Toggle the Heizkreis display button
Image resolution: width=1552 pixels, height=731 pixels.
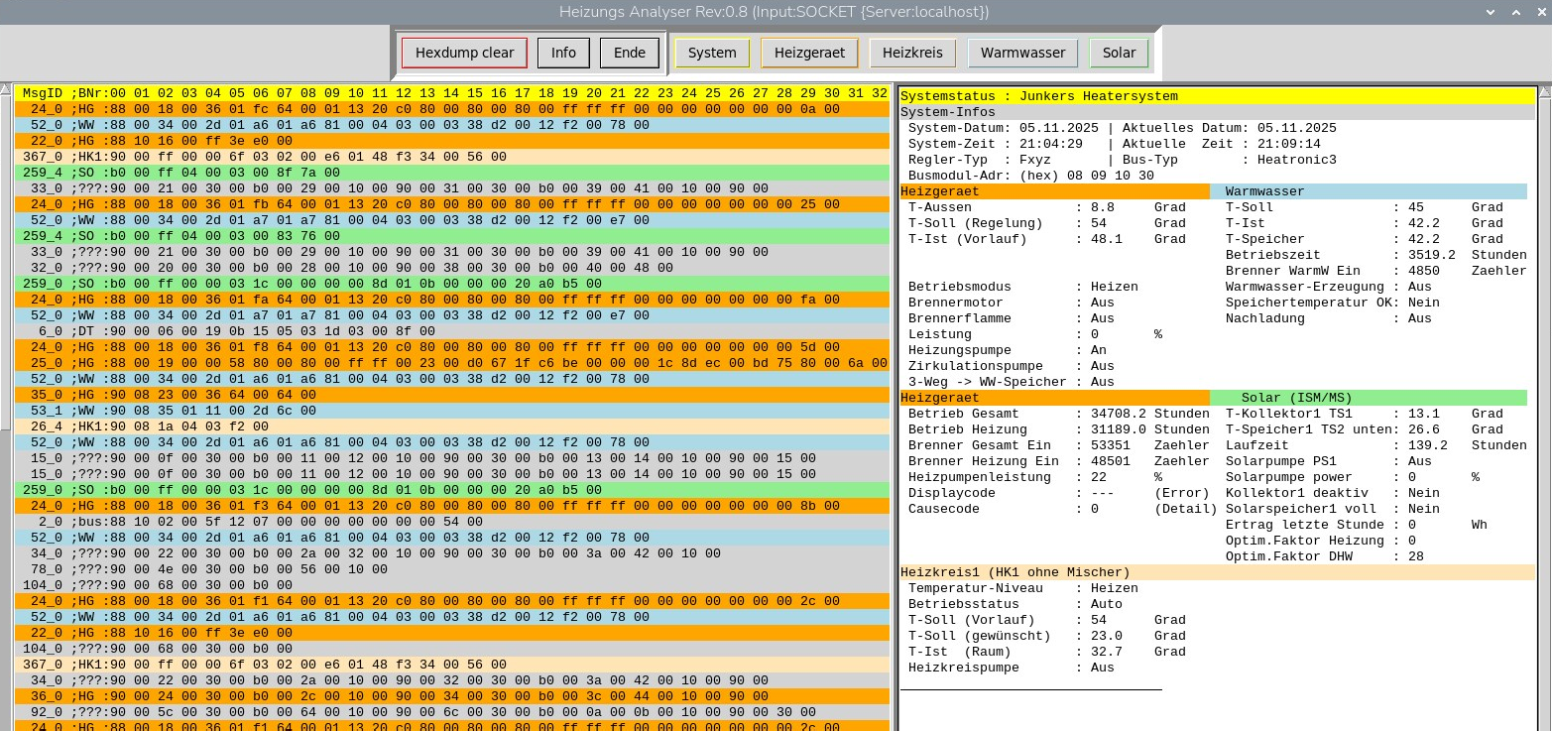912,53
